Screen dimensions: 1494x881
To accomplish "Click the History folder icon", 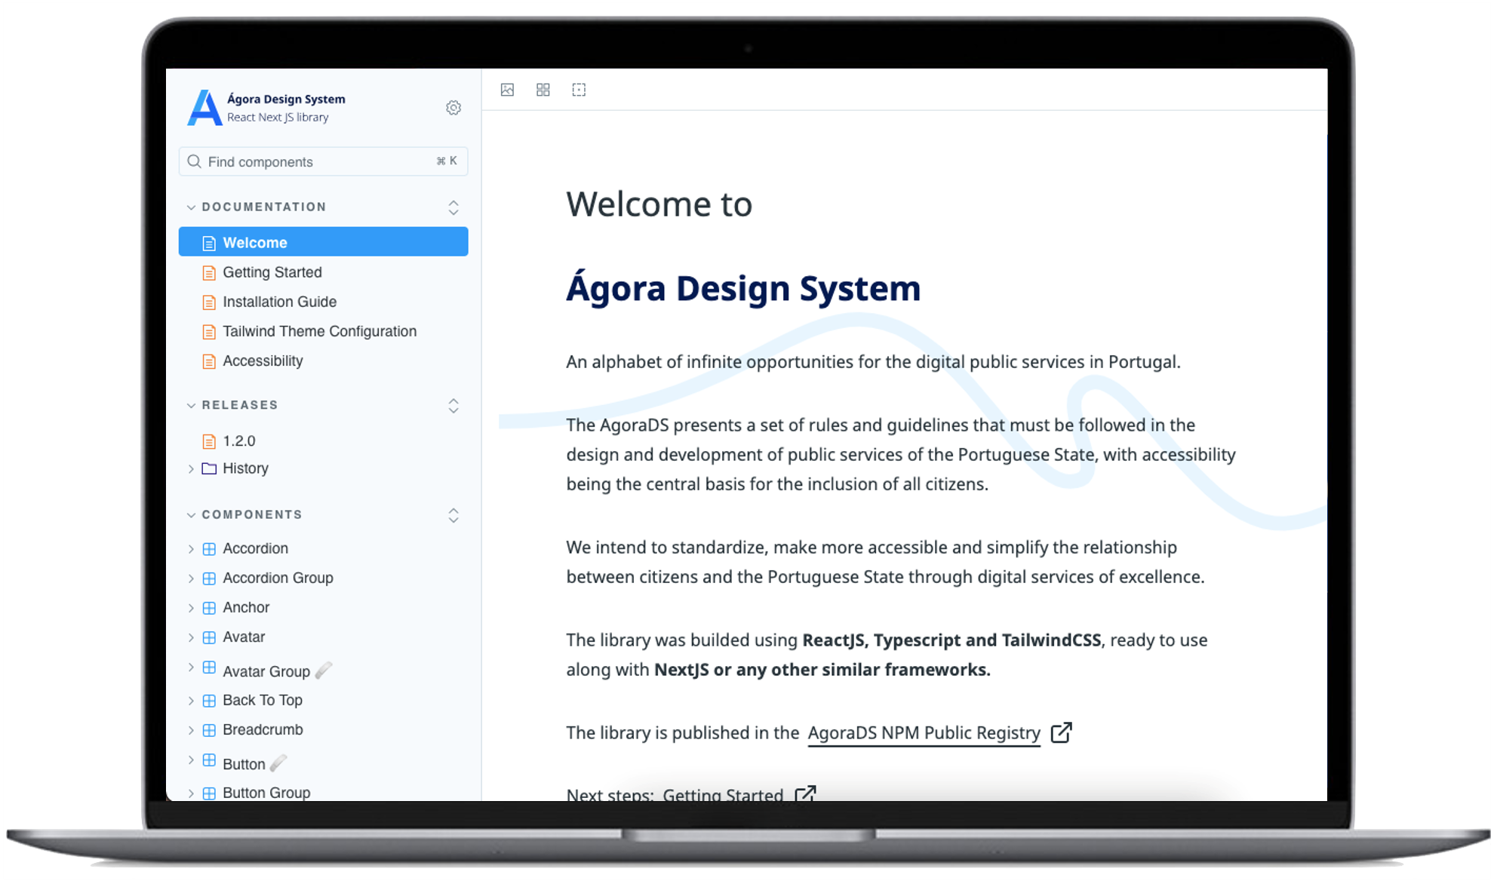I will (209, 468).
